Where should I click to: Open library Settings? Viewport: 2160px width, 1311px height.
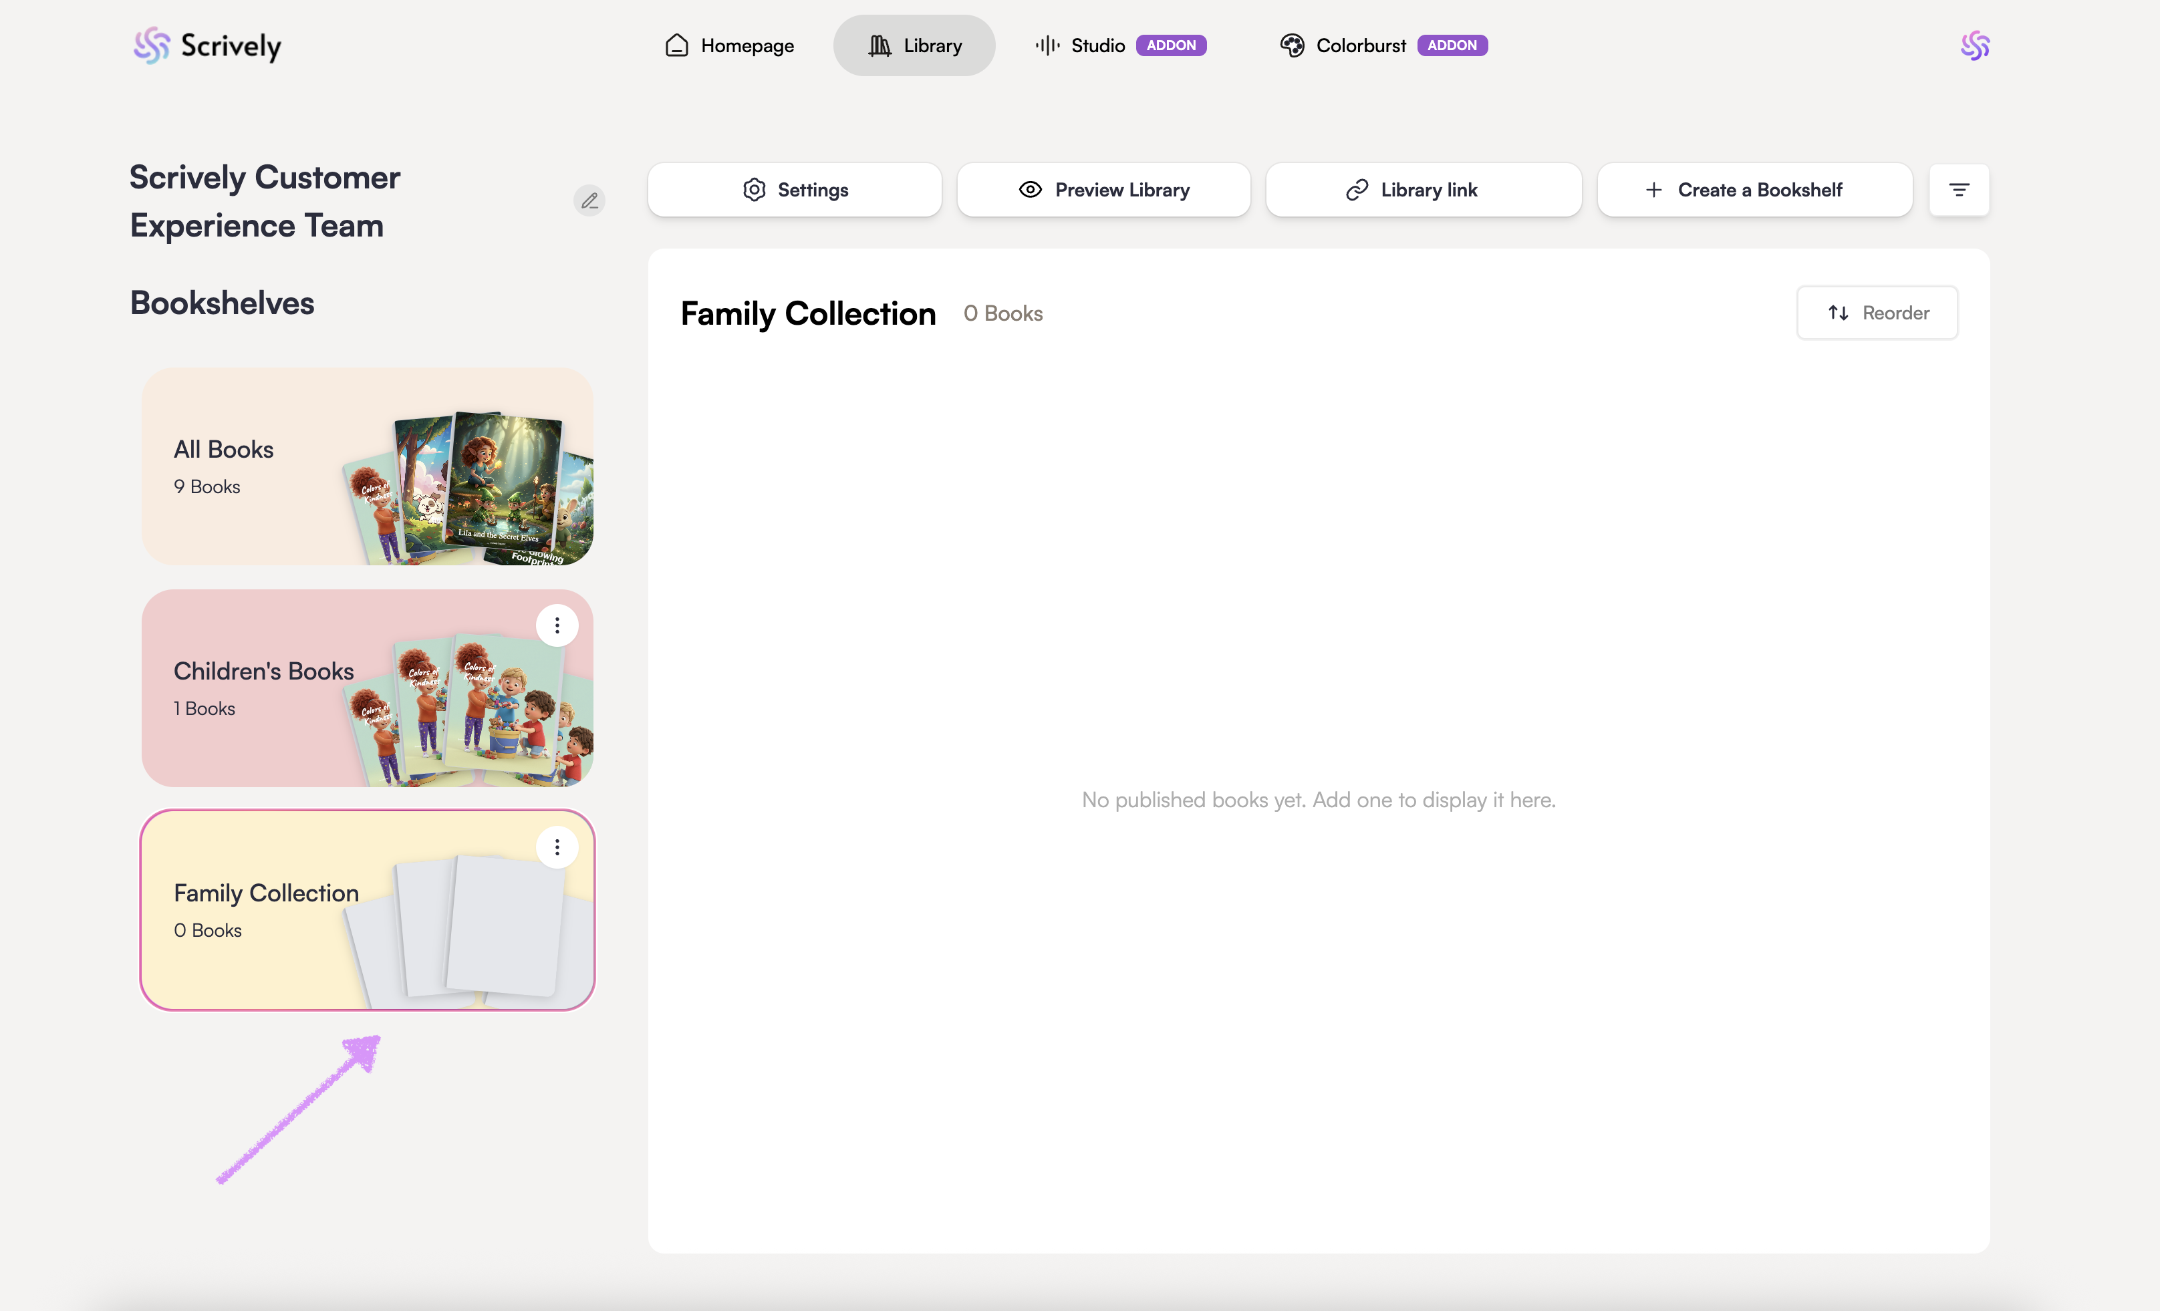795,189
